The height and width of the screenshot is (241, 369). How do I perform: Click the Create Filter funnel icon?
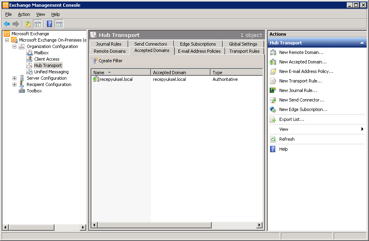95,61
